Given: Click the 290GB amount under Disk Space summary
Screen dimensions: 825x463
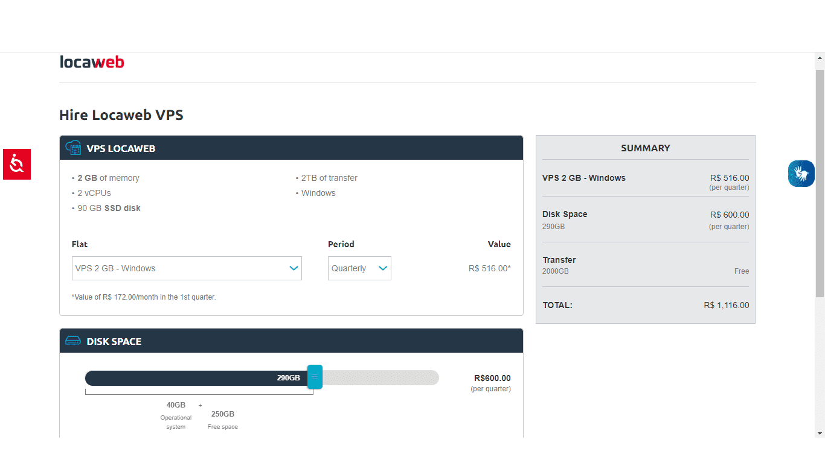Looking at the screenshot, I should [554, 227].
